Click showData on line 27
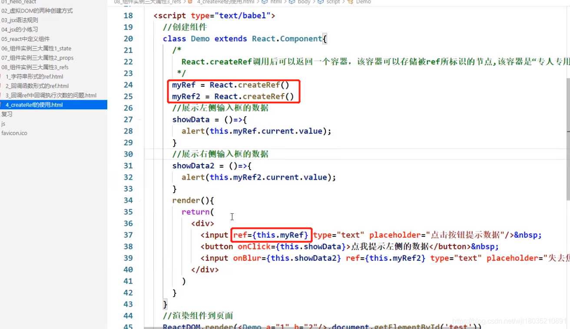 tap(191, 119)
